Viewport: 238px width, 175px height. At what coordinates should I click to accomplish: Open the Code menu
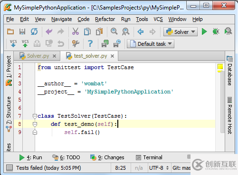(x=84, y=19)
